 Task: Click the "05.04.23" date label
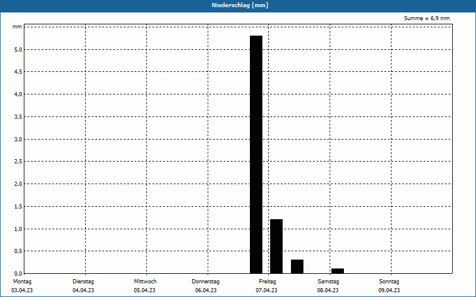coord(145,290)
